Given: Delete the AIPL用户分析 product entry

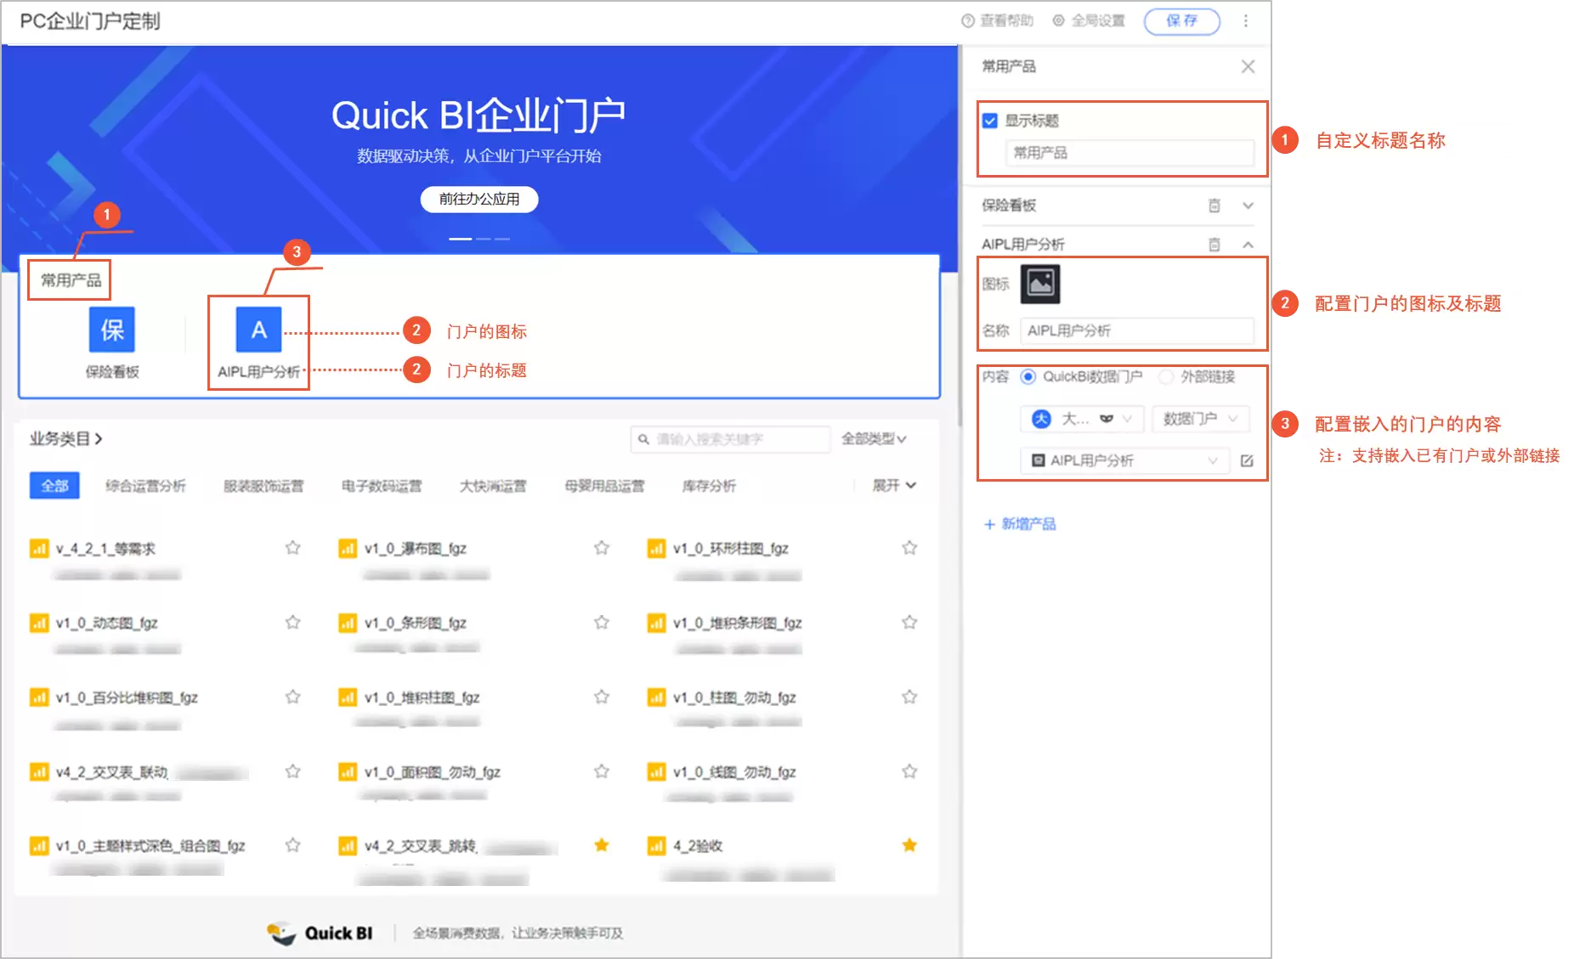Looking at the screenshot, I should 1214,245.
